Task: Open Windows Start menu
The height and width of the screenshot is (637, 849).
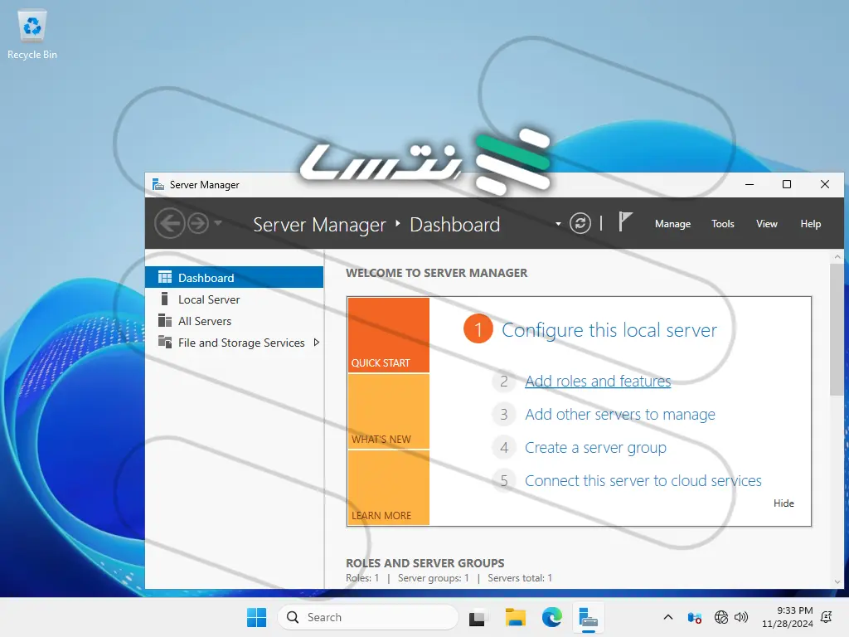Action: (x=256, y=617)
